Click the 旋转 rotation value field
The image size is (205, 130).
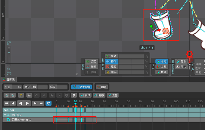pos(131,56)
